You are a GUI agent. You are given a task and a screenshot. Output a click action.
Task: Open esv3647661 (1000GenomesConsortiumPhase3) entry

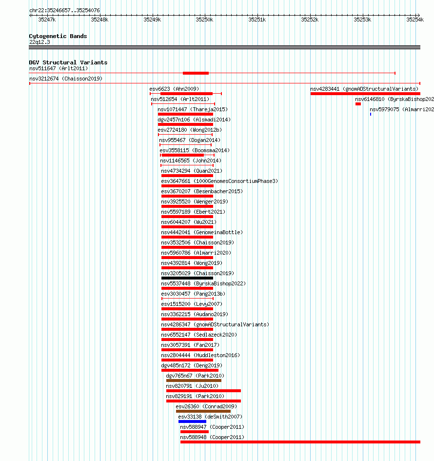coord(219,181)
